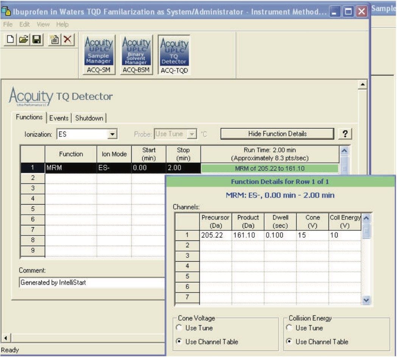
Task: Select Cone Voltage Use Channel Table option
Action: (179, 341)
